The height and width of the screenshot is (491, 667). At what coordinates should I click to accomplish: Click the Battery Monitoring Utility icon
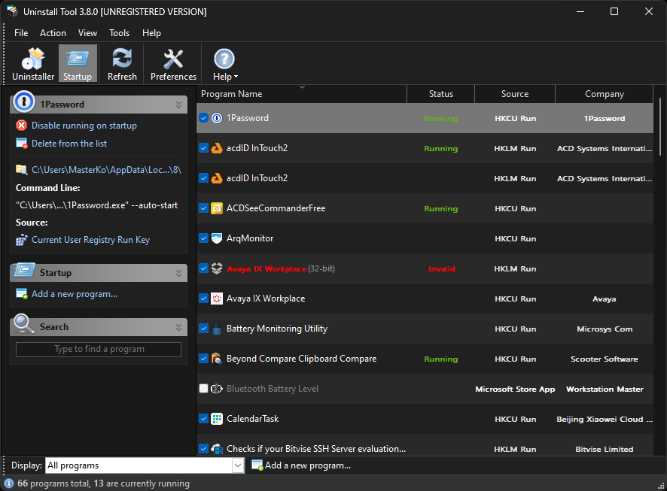tap(217, 329)
